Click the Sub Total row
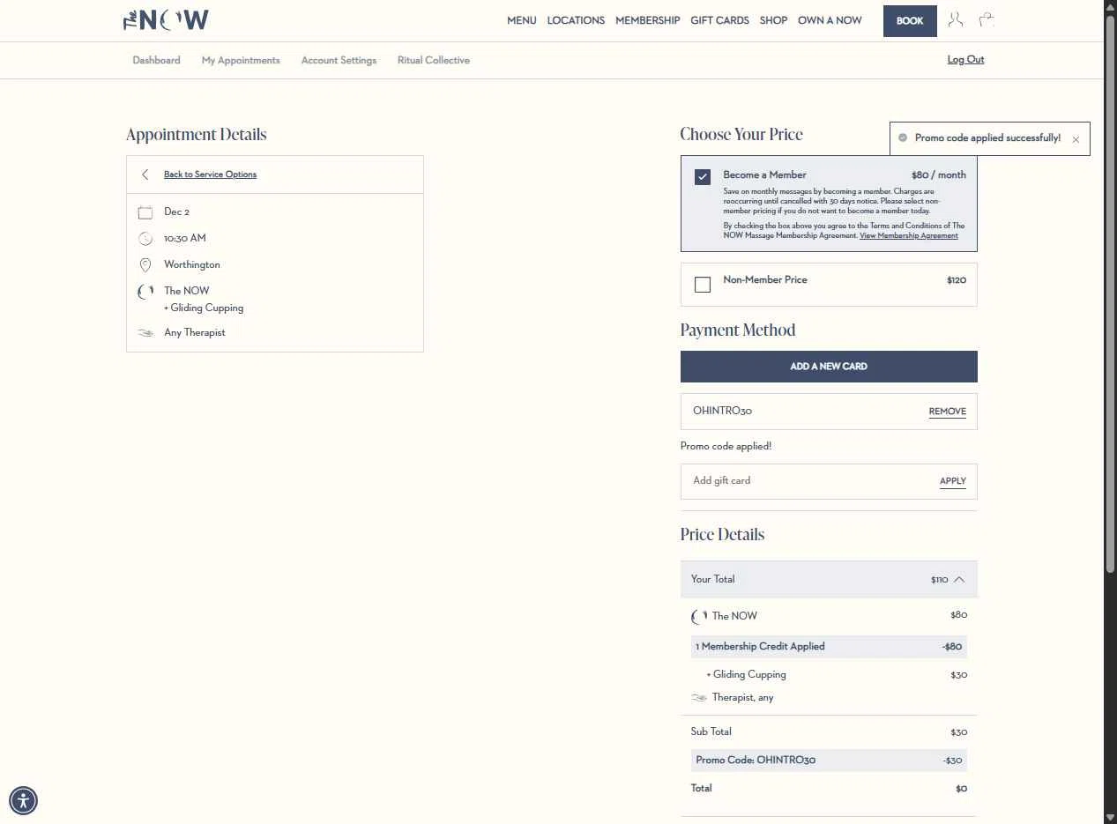This screenshot has width=1117, height=824. 829,732
